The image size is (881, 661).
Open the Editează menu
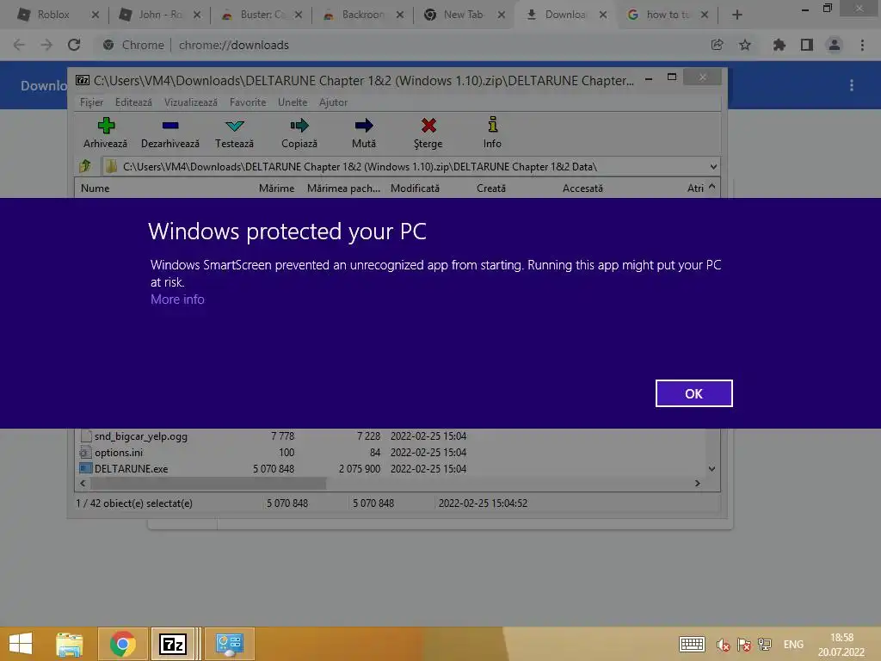click(133, 102)
